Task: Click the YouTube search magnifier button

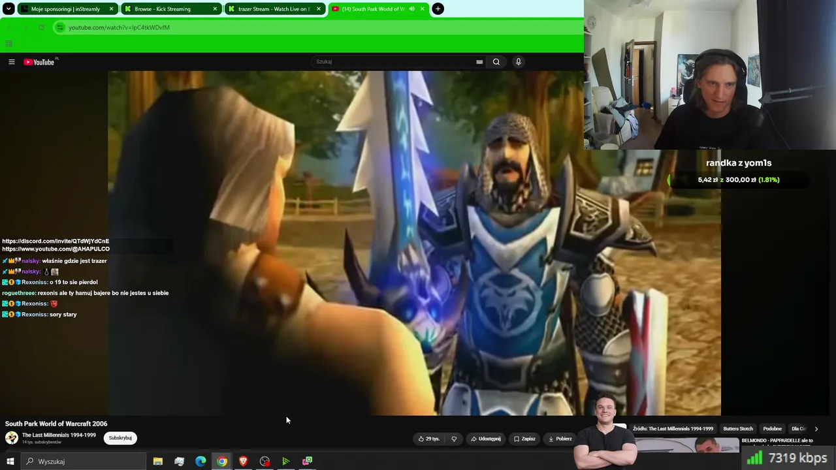Action: point(496,62)
